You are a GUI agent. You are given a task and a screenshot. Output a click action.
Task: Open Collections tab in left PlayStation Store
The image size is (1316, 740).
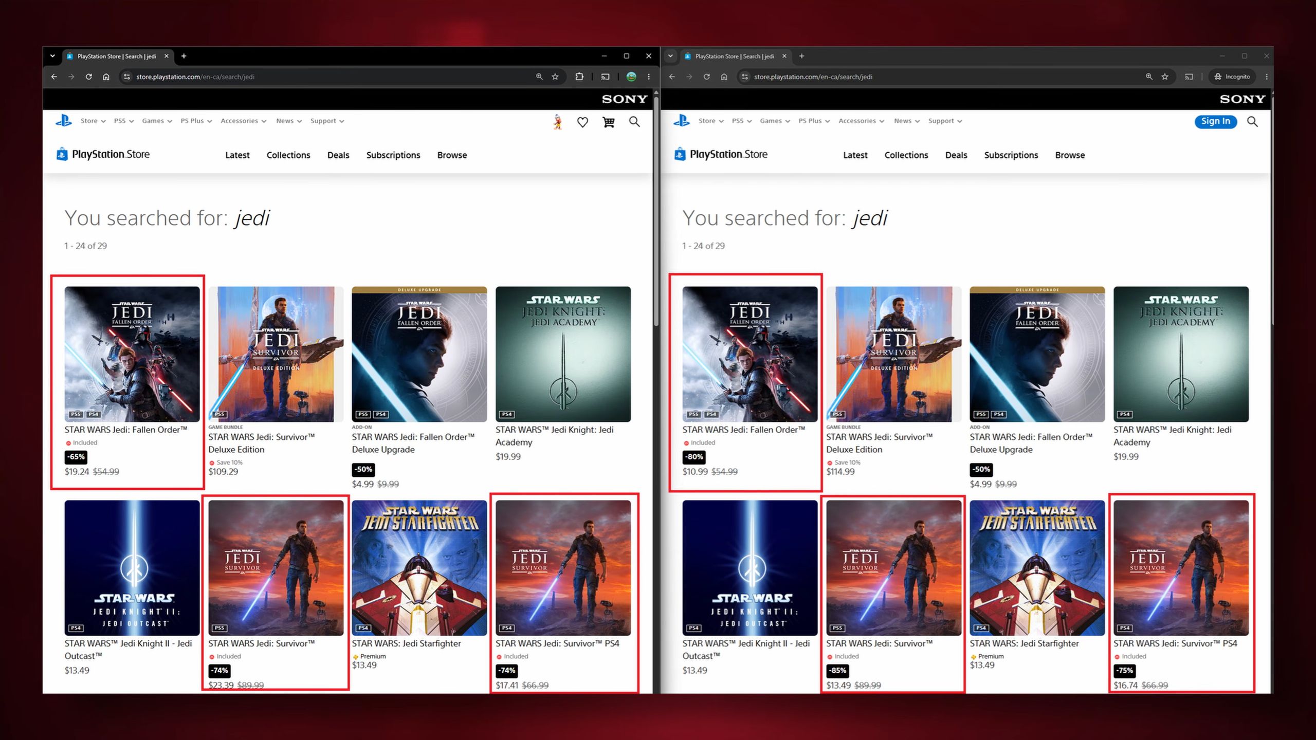(288, 155)
